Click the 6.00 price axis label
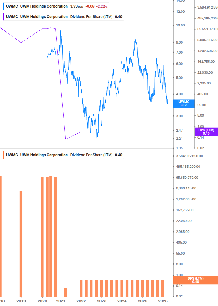This screenshot has height=306, width=218. tap(179, 64)
